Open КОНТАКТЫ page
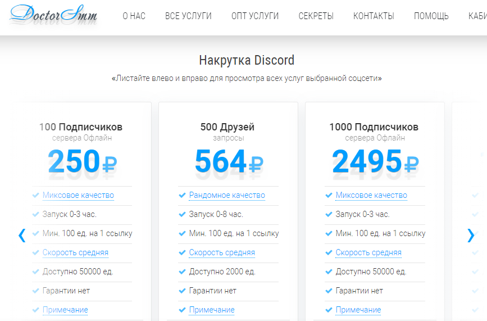 pos(374,16)
